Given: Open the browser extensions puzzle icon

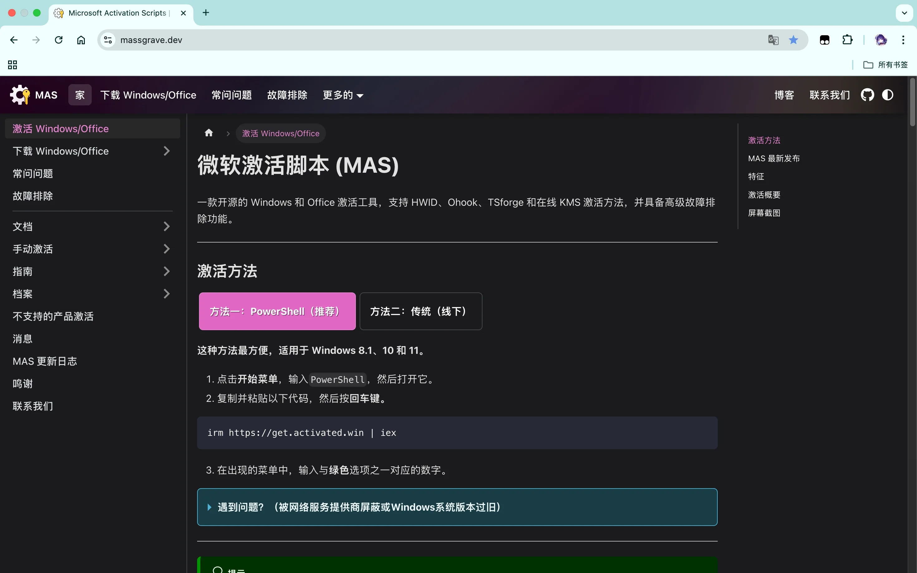Looking at the screenshot, I should coord(848,40).
